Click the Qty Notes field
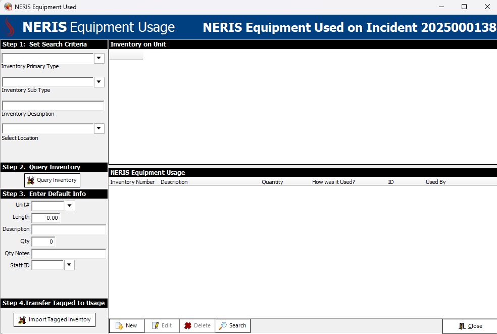Image resolution: width=497 pixels, height=334 pixels. coord(68,253)
